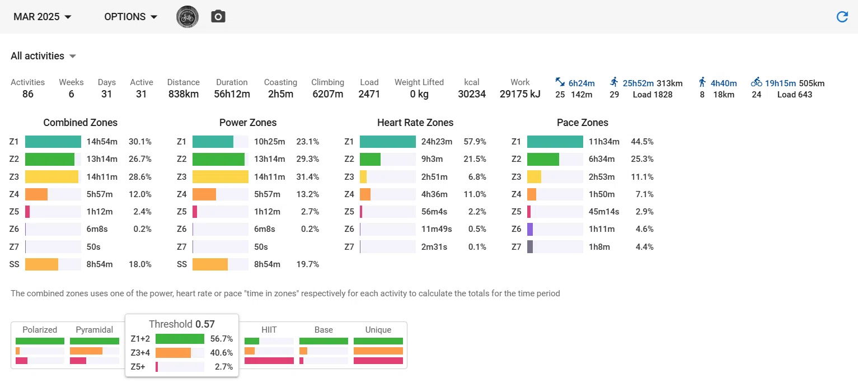Click the athlete profile avatar
The height and width of the screenshot is (387, 858).
(x=187, y=17)
